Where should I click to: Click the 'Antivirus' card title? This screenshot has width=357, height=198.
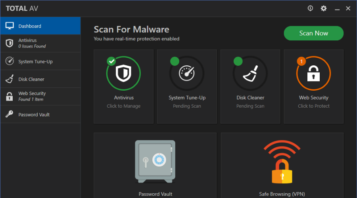click(x=124, y=97)
